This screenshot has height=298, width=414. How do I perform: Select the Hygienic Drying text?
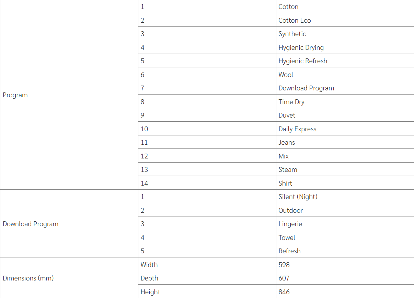click(x=301, y=47)
